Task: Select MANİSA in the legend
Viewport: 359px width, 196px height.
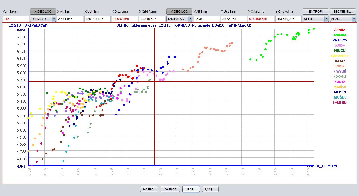Action: (340, 87)
